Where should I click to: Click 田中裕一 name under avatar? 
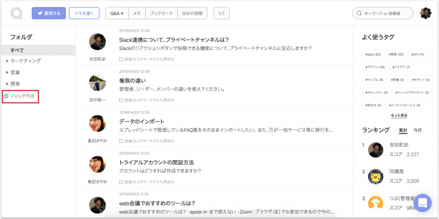98,100
